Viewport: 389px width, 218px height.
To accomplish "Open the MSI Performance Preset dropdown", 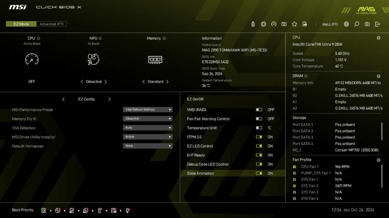I will [x=147, y=109].
